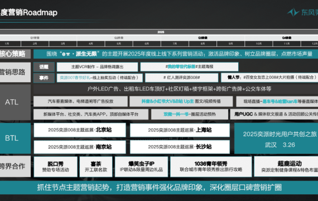Click the 话题 tag box
Viewport: 318px width, 201px height.
44,67
